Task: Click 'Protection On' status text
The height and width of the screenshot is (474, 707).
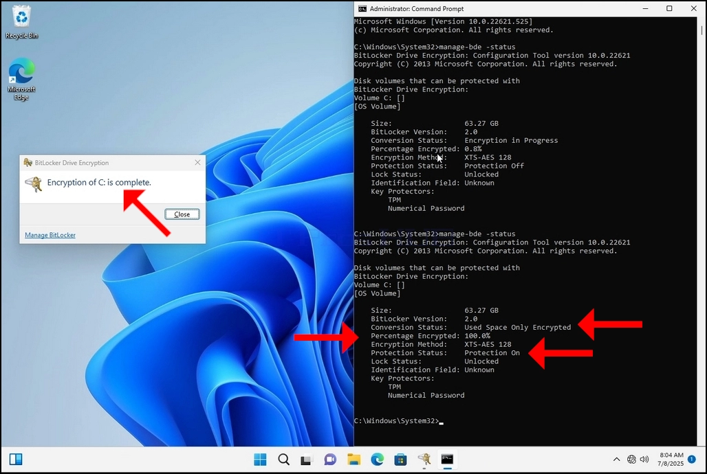Action: [492, 353]
